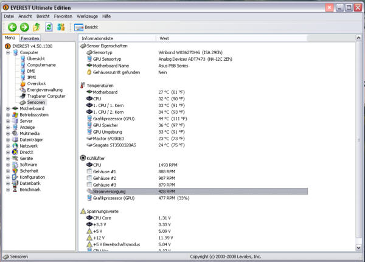365x262 pixels.
Task: Click the Overclock flame icon
Action: pos(23,83)
